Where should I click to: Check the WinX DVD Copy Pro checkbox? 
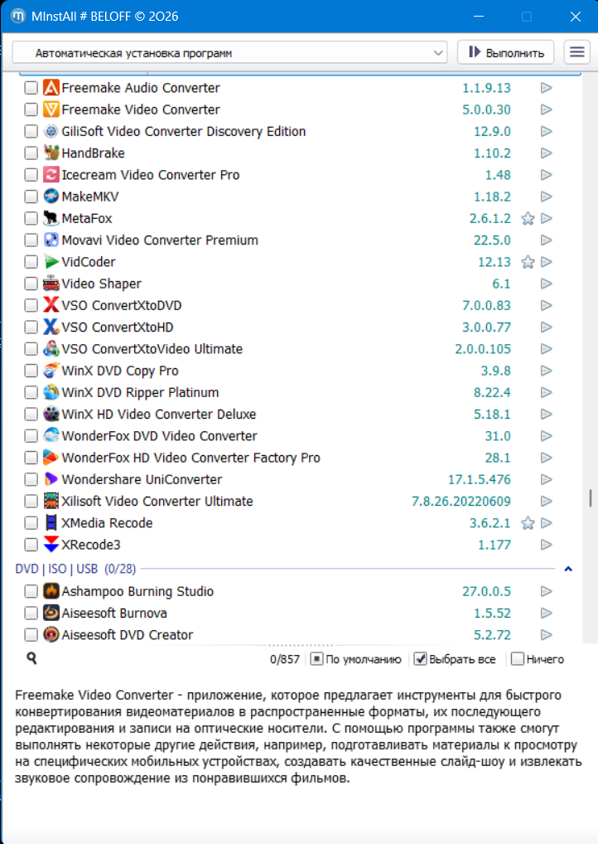(x=31, y=371)
